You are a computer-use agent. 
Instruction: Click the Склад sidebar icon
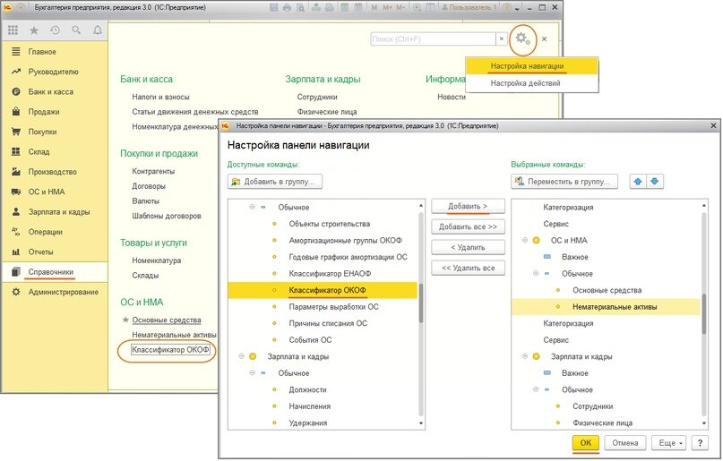[15, 151]
